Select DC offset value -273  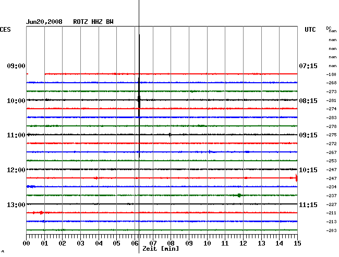pyautogui.click(x=331, y=92)
